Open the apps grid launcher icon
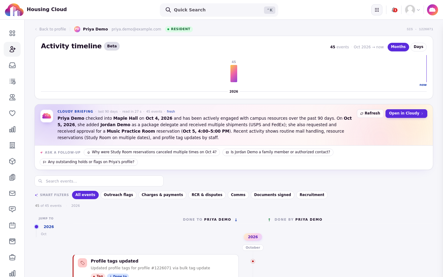 pos(377,10)
